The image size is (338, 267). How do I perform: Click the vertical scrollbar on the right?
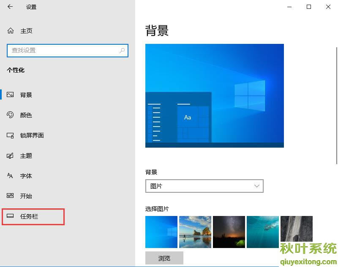[x=336, y=105]
